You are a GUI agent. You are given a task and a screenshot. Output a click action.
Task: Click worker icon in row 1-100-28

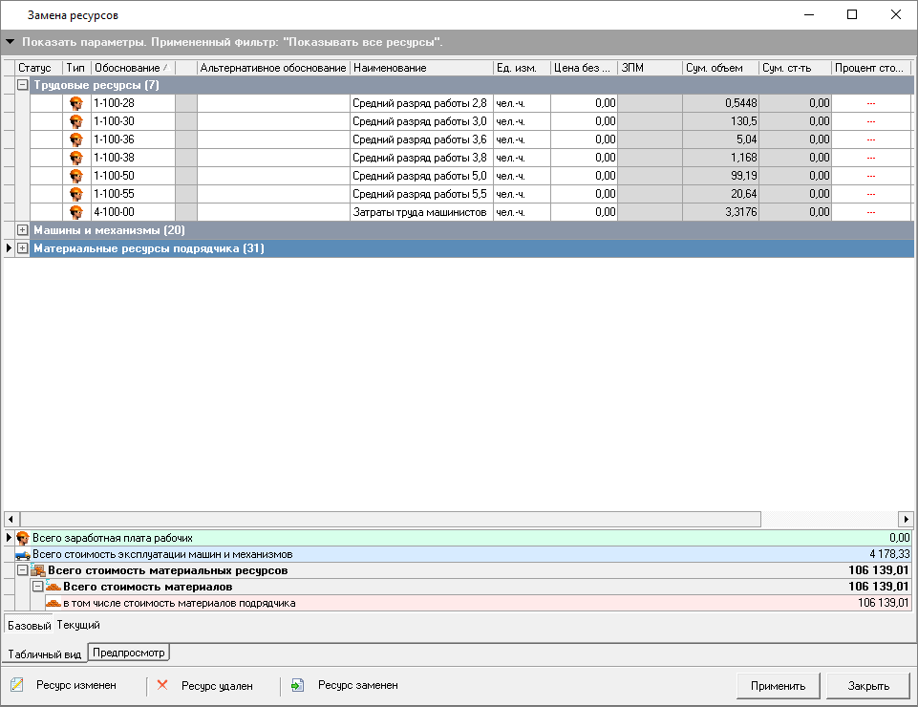tap(76, 103)
